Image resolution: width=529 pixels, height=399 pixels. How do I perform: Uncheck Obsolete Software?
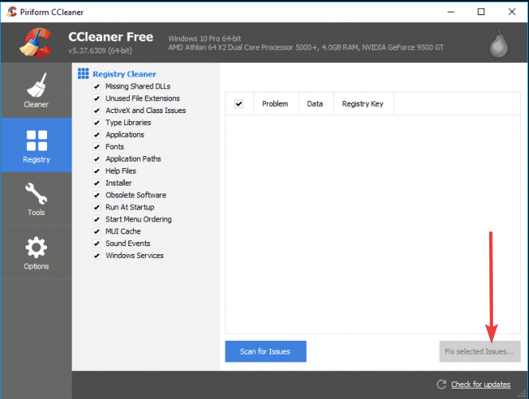[97, 195]
